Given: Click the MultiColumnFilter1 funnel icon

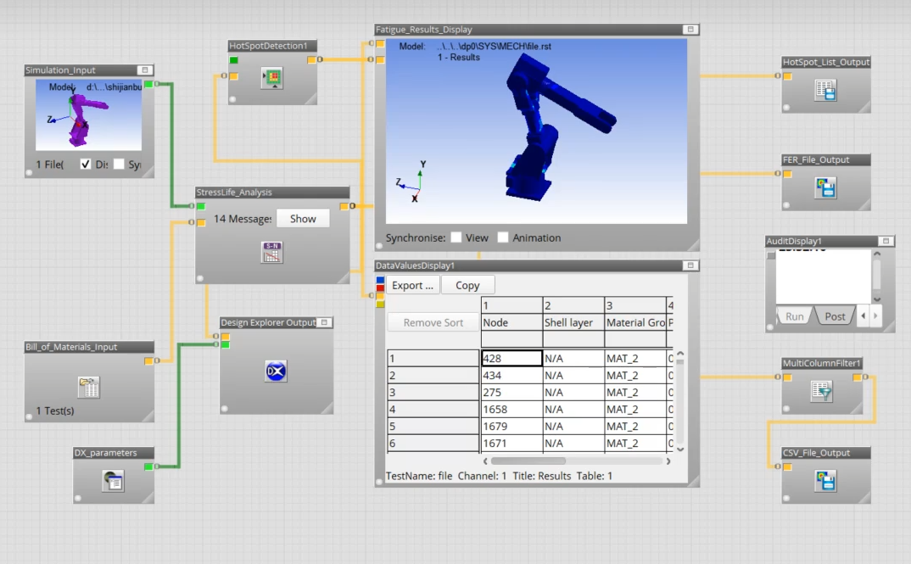Looking at the screenshot, I should tap(822, 391).
